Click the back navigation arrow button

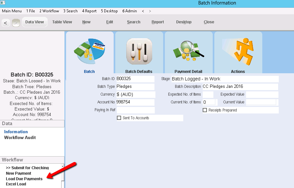(x=6, y=23)
